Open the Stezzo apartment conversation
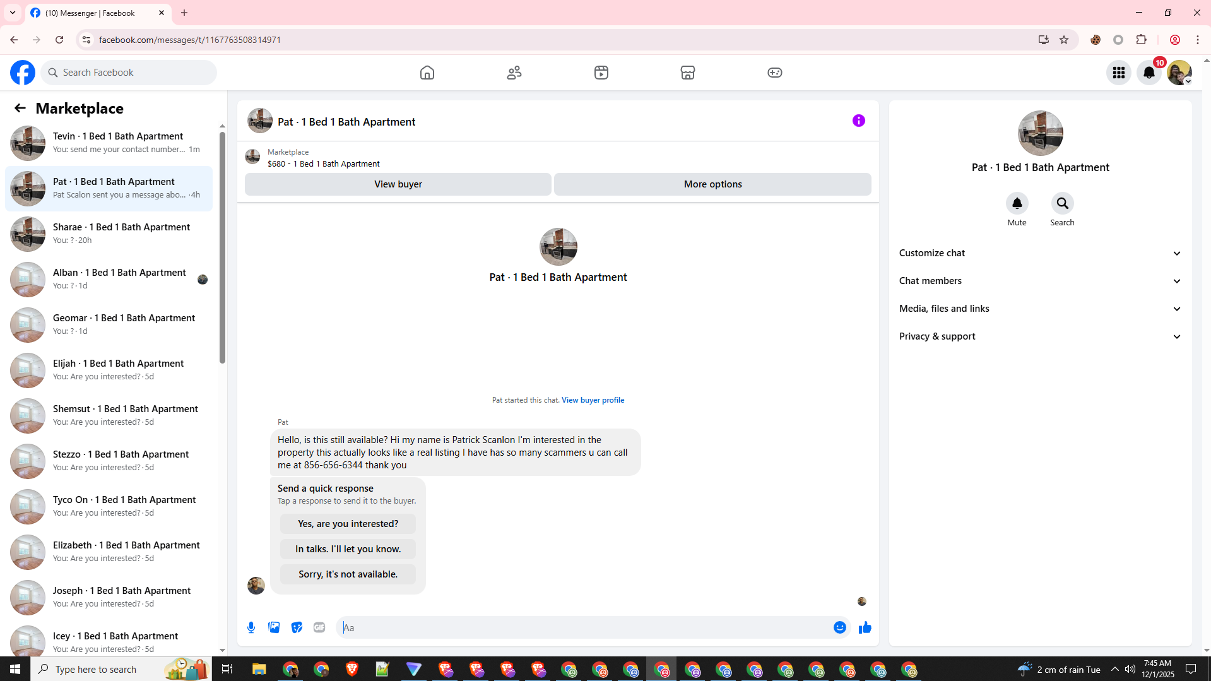 point(109,461)
